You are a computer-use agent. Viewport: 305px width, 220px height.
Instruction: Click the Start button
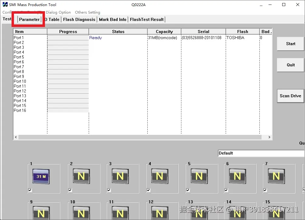291,44
